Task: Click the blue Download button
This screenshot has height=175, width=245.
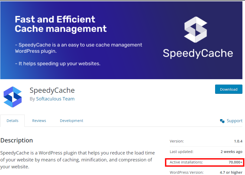Action: (229, 89)
